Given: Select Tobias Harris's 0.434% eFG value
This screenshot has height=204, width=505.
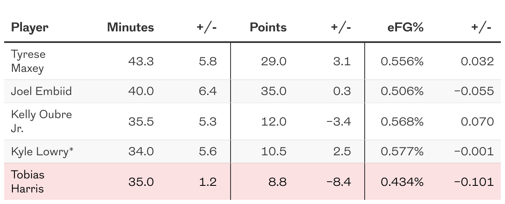Looking at the screenshot, I should tap(402, 182).
